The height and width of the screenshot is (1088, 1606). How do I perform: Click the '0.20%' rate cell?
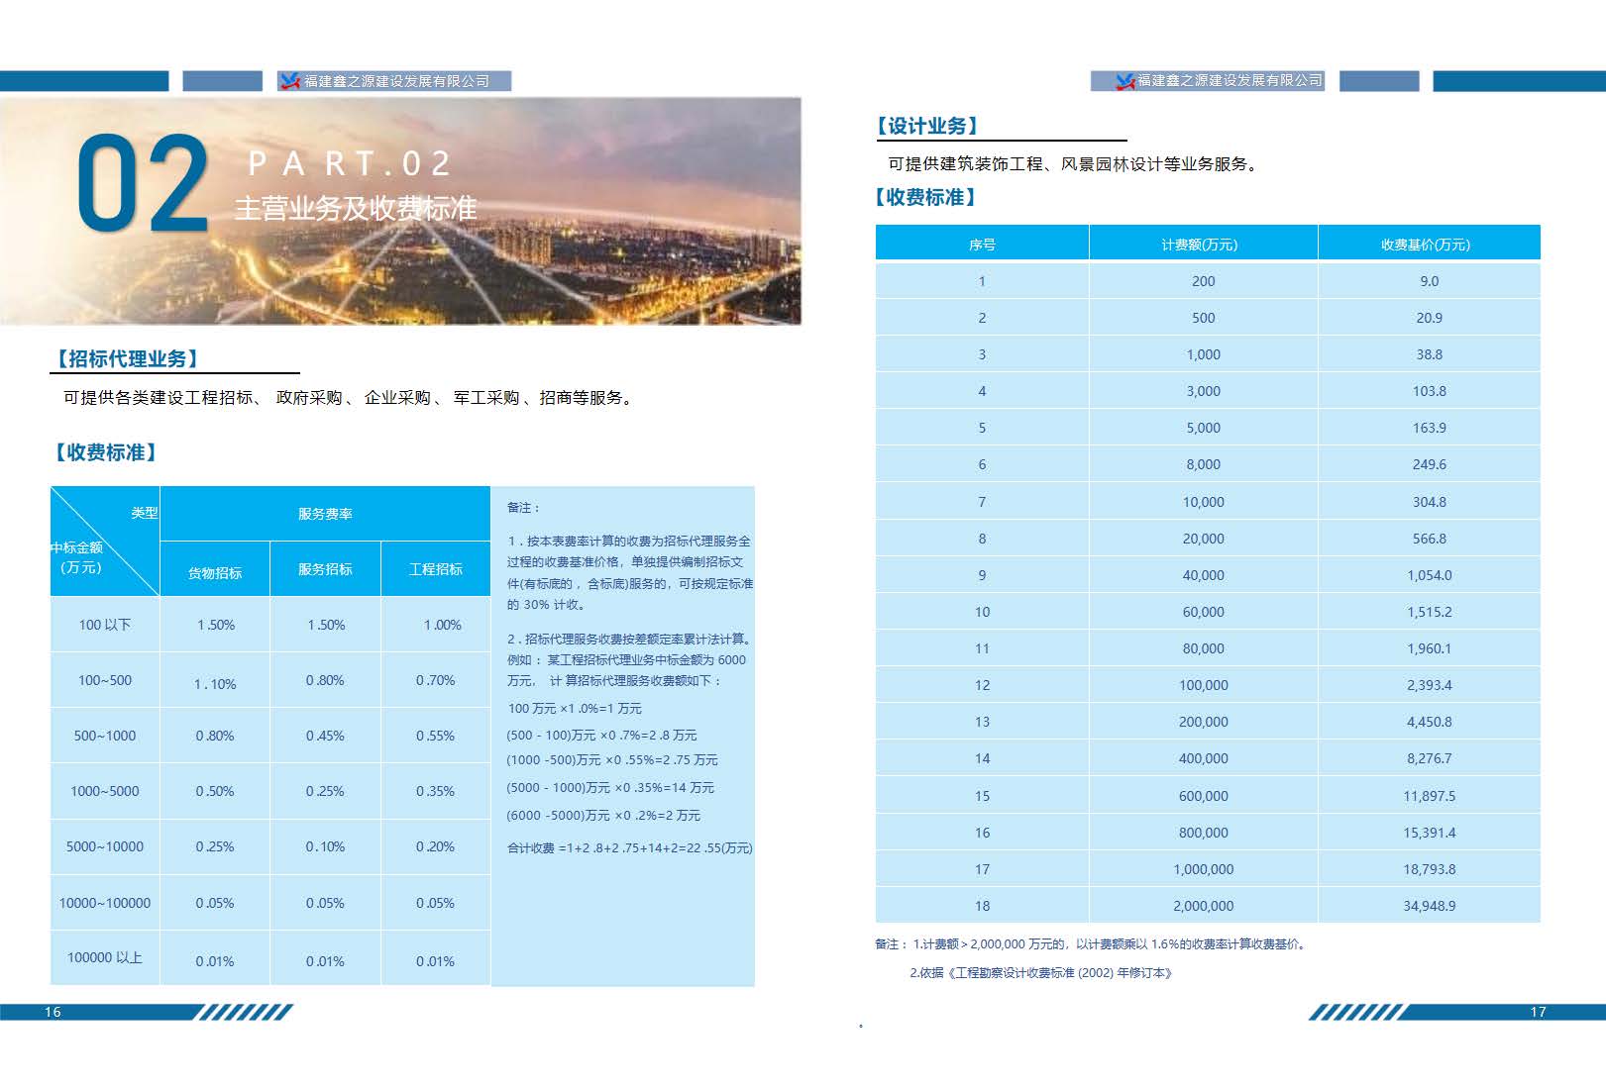tap(436, 846)
